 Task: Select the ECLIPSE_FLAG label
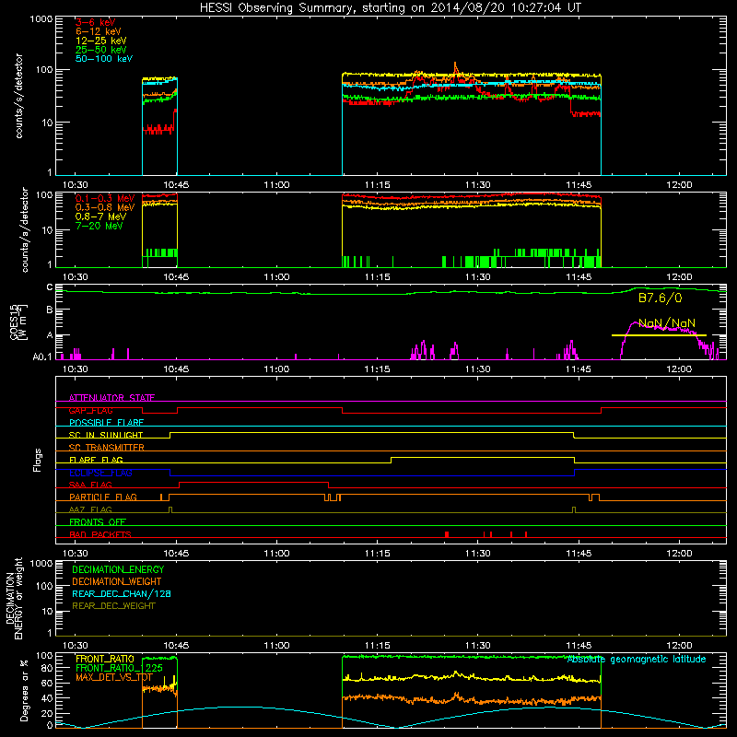[100, 473]
